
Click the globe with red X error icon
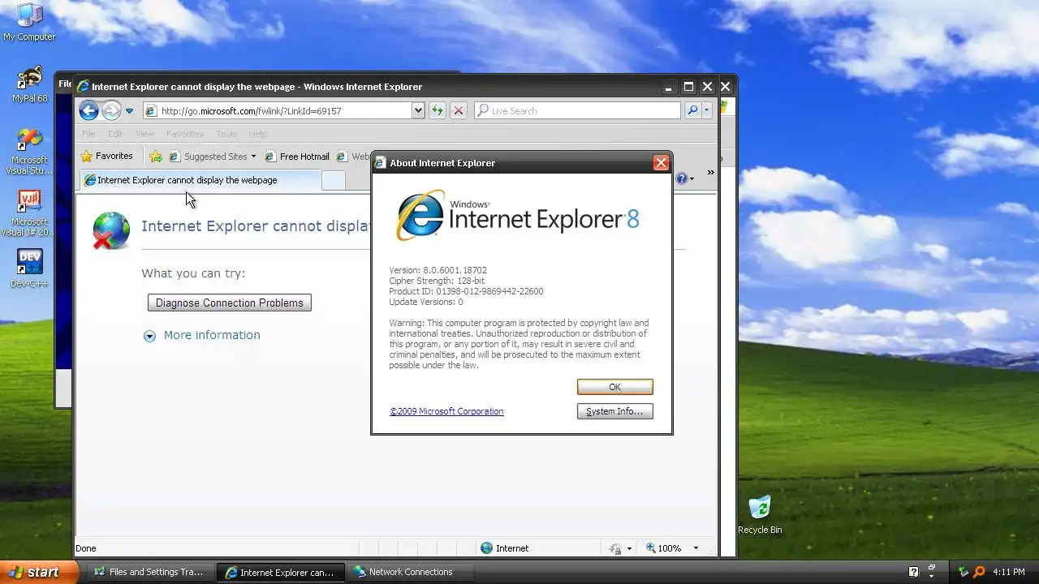click(x=111, y=230)
